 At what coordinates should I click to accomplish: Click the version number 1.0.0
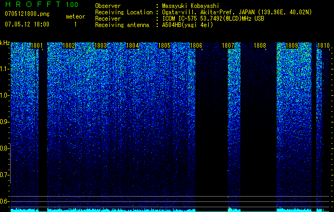72,4
